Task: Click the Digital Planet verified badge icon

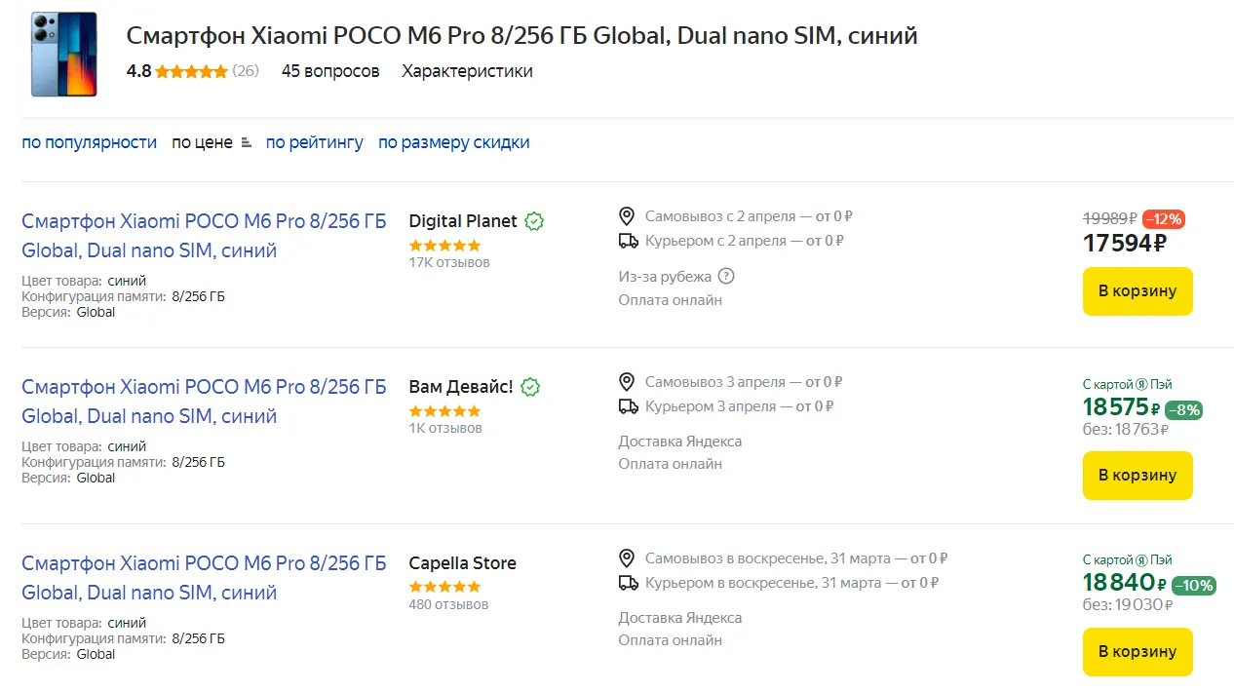Action: pyautogui.click(x=533, y=221)
